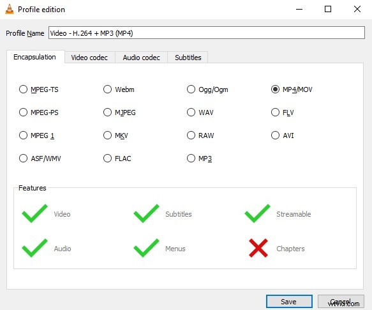Close the Profile edition window
372x310 pixels.
point(357,10)
